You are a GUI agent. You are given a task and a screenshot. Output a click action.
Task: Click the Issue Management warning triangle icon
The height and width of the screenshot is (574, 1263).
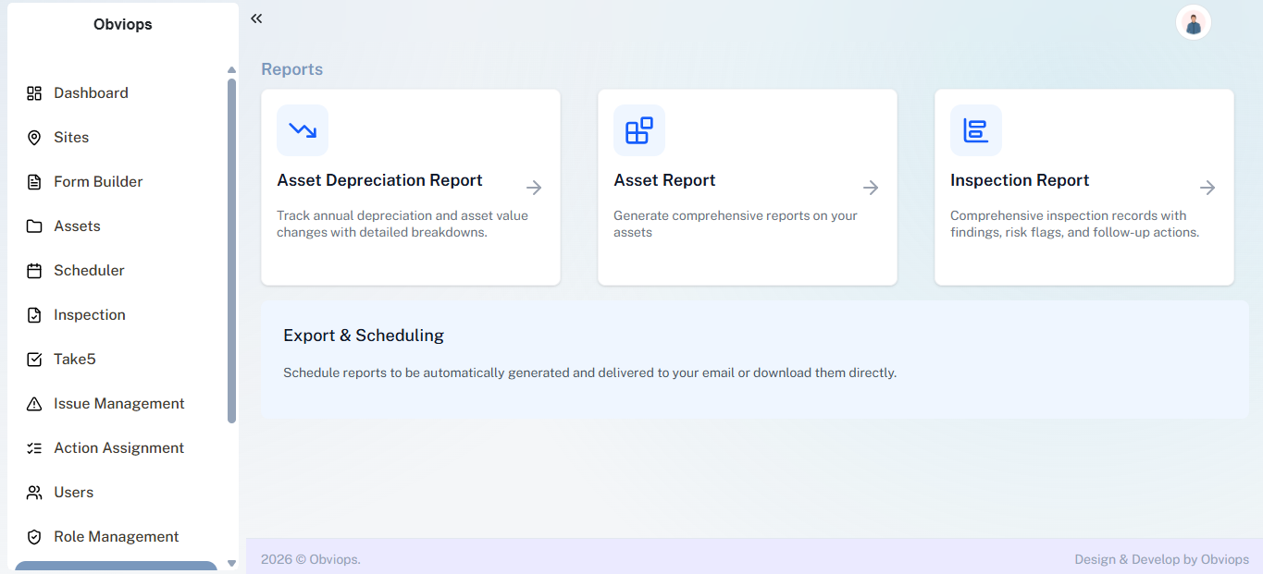34,404
